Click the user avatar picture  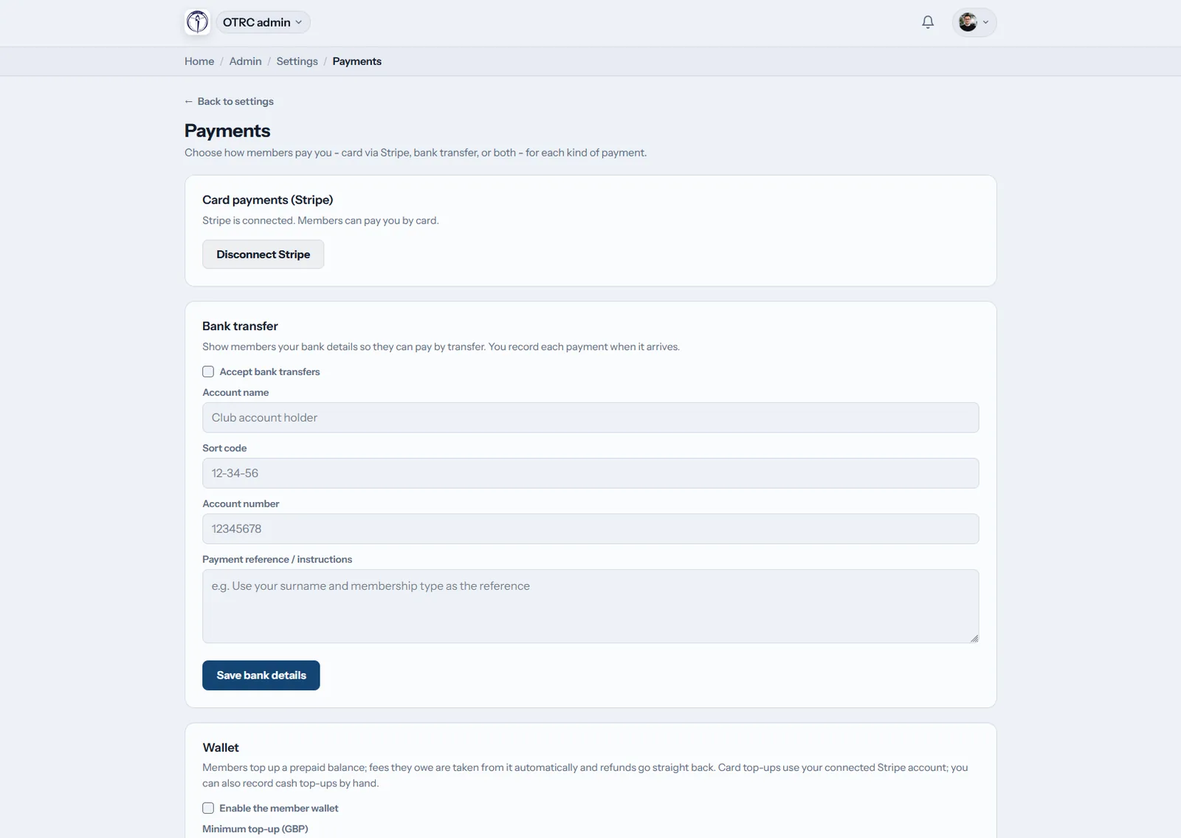pos(968,22)
